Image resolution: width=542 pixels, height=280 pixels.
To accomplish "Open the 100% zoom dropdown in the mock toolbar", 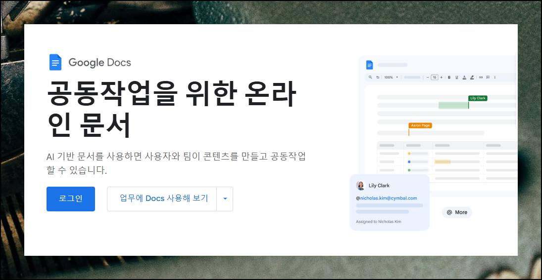I will [x=391, y=77].
